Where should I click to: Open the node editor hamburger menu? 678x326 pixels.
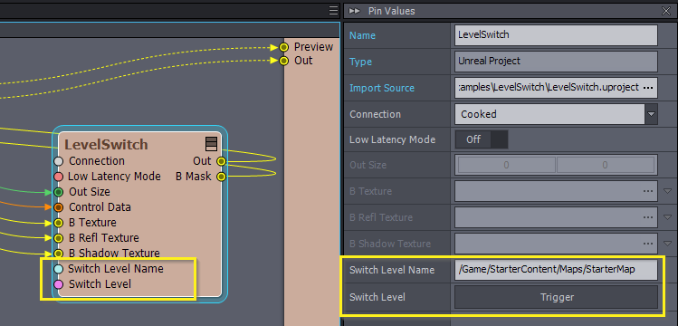(x=333, y=10)
